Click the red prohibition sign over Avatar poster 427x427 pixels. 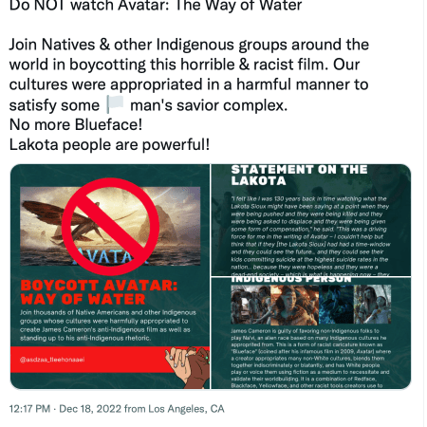click(110, 227)
